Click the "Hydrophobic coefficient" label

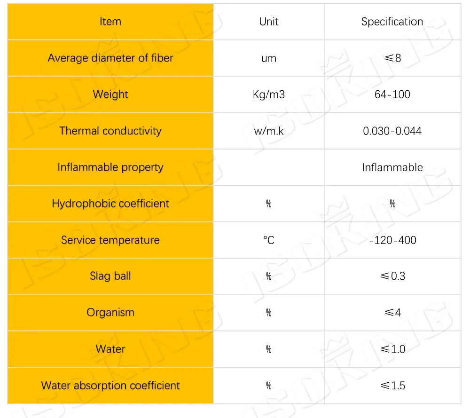110,204
